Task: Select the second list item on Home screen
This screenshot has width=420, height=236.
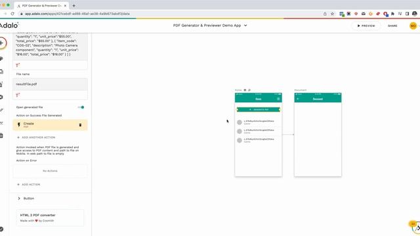Action: (259, 131)
